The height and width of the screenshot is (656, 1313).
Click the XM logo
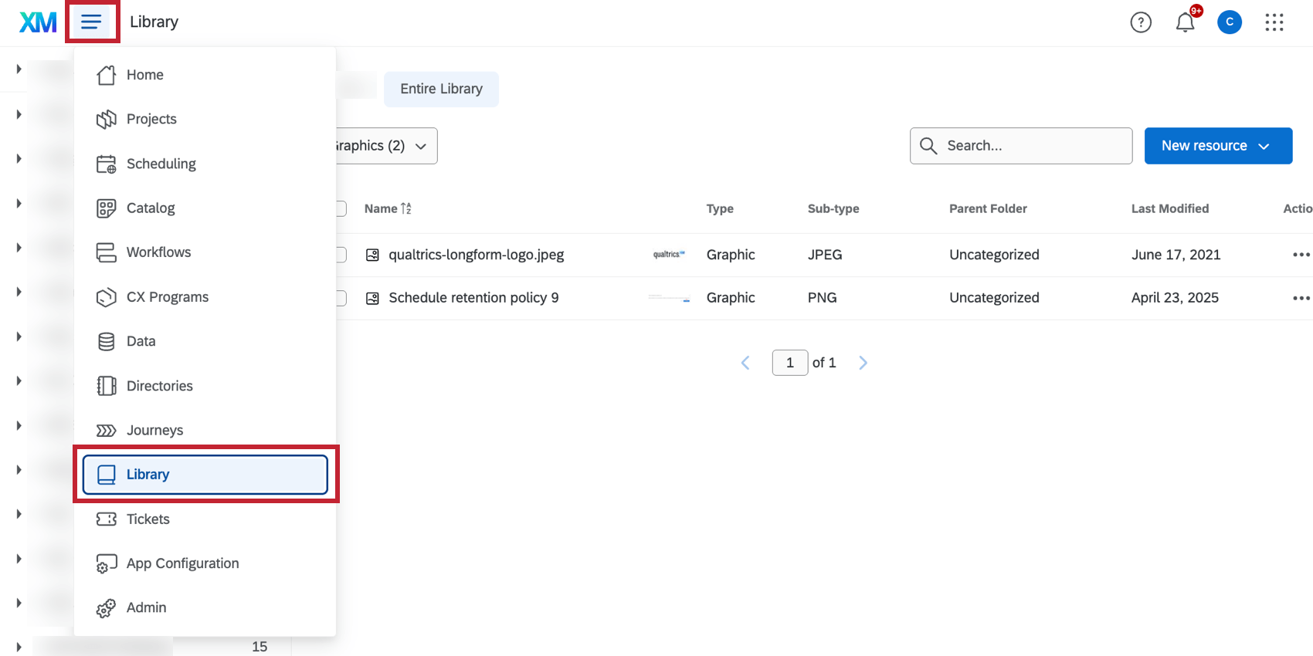38,22
